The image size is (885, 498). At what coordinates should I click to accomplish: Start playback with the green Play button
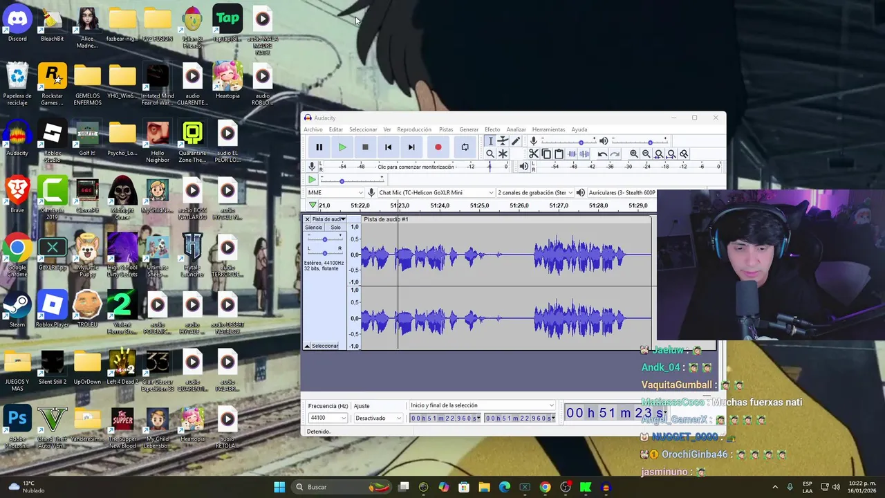click(342, 147)
